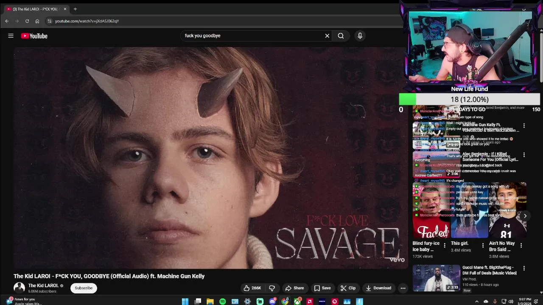Click the video title text
543x305 pixels.
109,276
